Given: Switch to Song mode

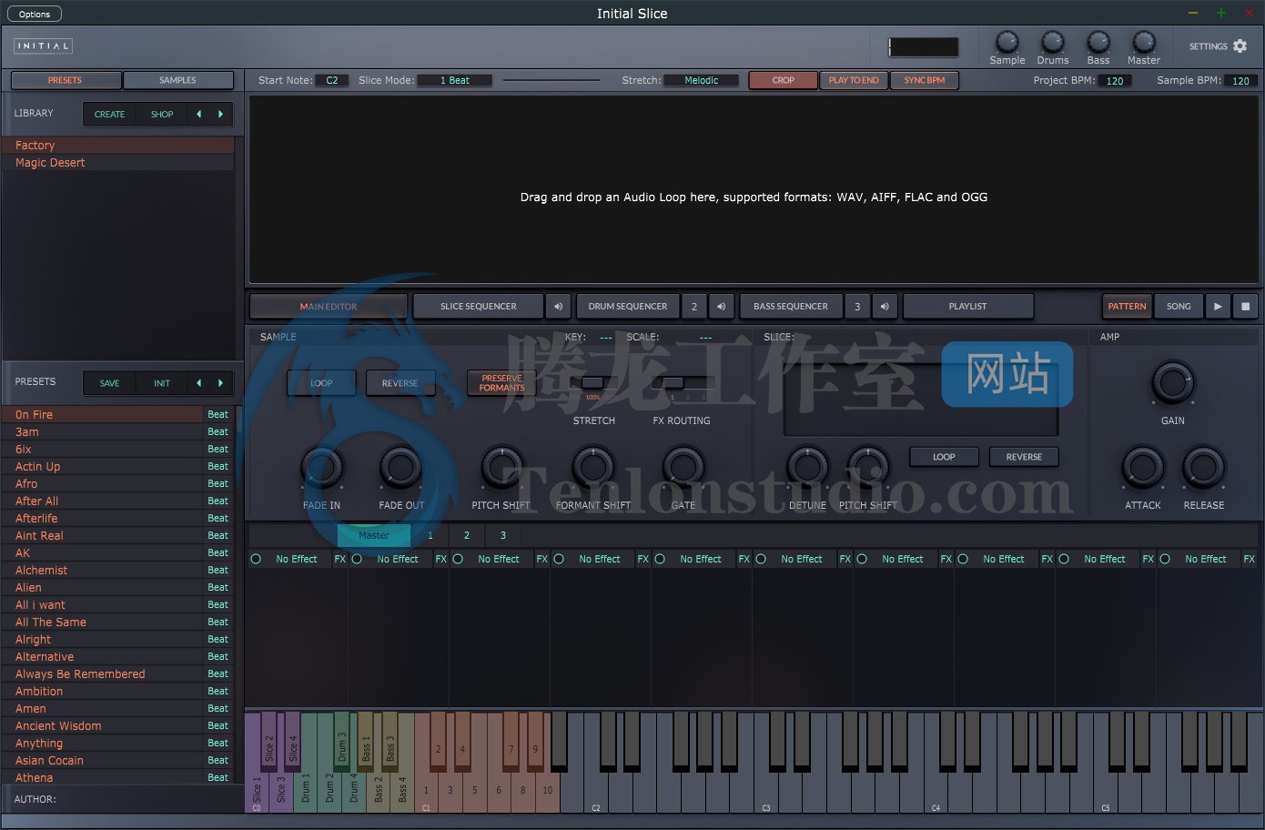Looking at the screenshot, I should point(1179,307).
